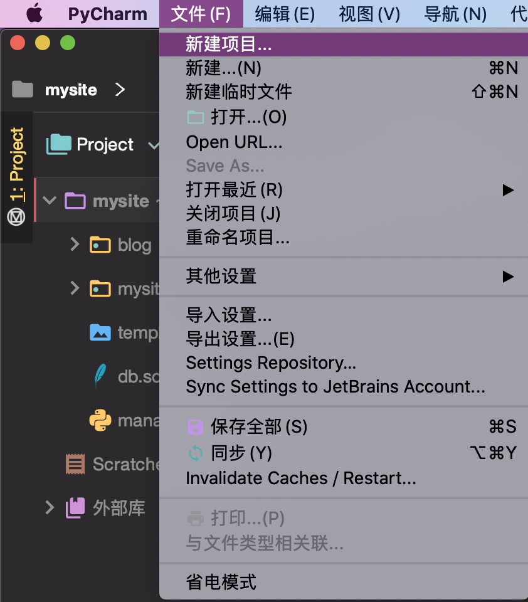The width and height of the screenshot is (528, 602).
Task: Toggle 省电模式 in the menu
Action: click(344, 582)
